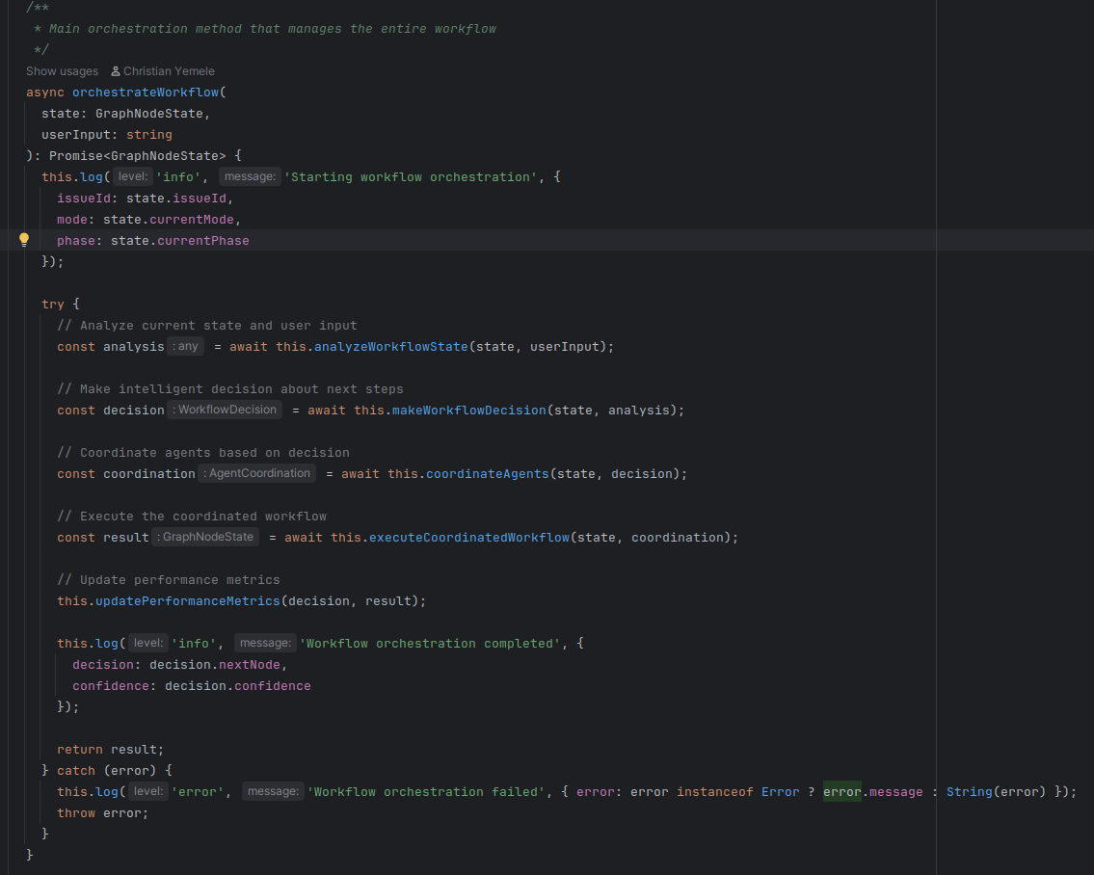Click the Promise<GraphNodeState> return type
This screenshot has height=875, width=1094.
coord(138,156)
